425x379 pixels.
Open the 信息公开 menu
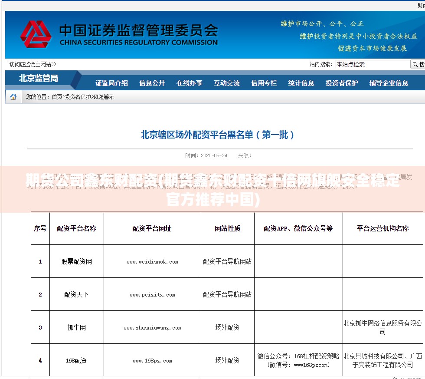(x=152, y=83)
